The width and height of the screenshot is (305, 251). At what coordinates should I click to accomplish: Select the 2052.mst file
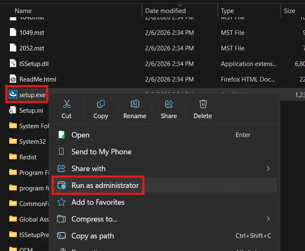[x=32, y=48]
